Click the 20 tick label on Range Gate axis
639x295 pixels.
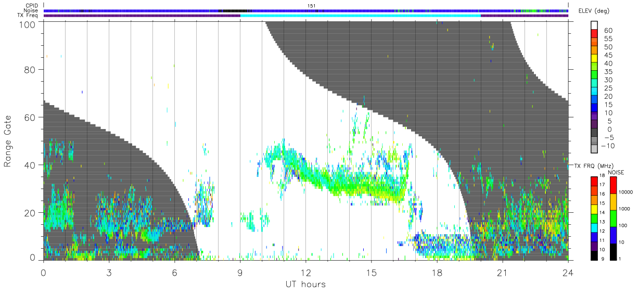point(30,213)
